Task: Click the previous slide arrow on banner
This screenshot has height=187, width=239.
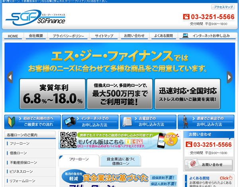Action: click(x=10, y=77)
